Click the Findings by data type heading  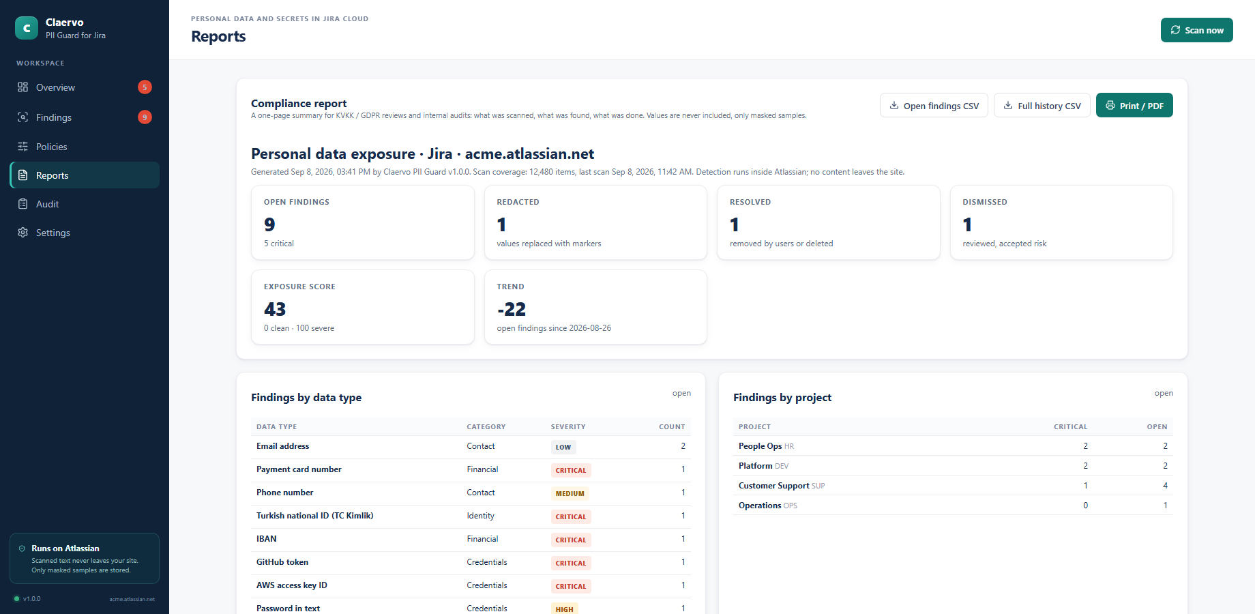pyautogui.click(x=306, y=398)
